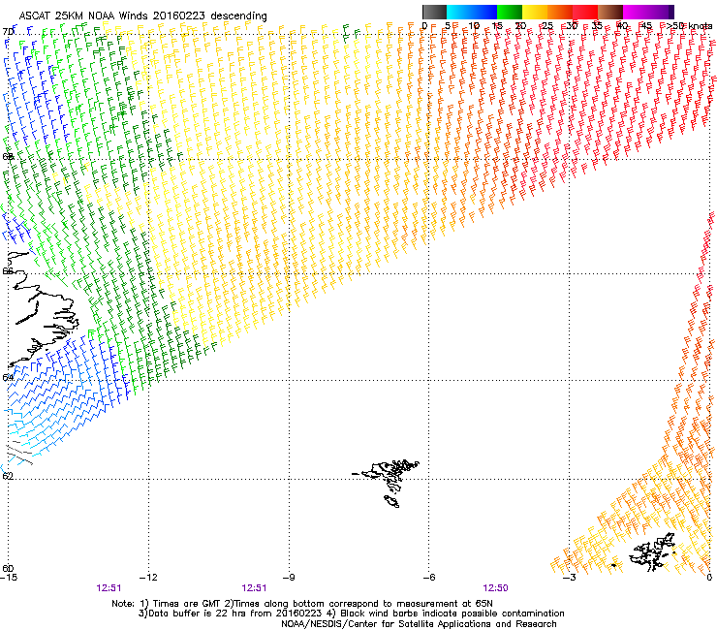Click the '12:51' time between -12 and -9
The image size is (717, 630).
tap(254, 588)
